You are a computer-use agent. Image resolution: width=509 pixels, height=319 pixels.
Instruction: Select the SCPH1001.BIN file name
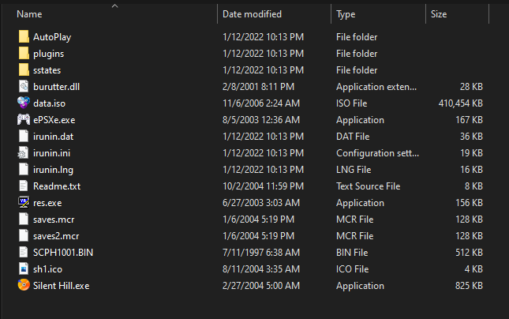[x=63, y=253]
